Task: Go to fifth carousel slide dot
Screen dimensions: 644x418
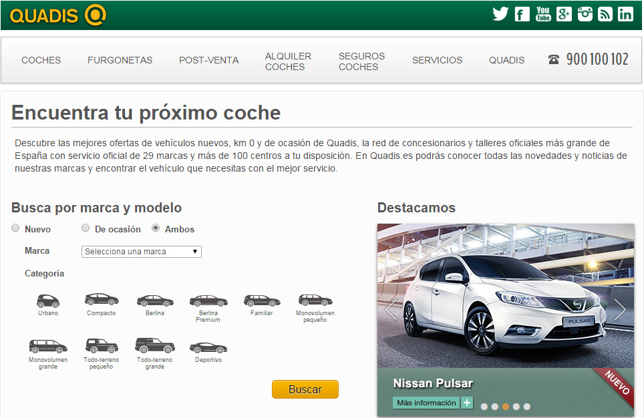Action: click(x=527, y=407)
